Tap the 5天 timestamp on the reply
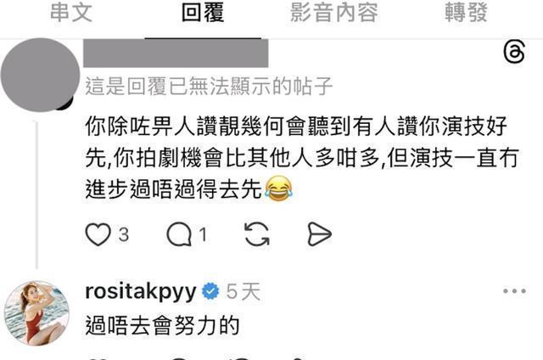 pyautogui.click(x=244, y=292)
